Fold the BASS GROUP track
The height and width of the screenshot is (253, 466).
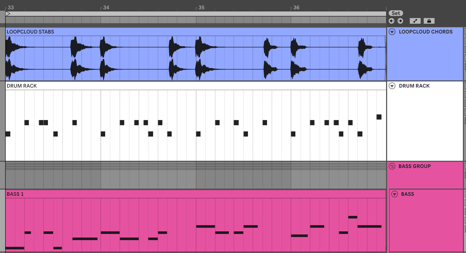click(x=392, y=166)
